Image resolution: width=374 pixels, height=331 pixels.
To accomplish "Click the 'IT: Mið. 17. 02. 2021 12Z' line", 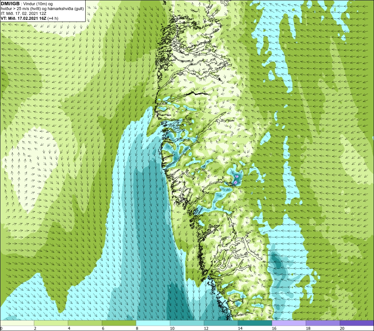I will [x=23, y=13].
